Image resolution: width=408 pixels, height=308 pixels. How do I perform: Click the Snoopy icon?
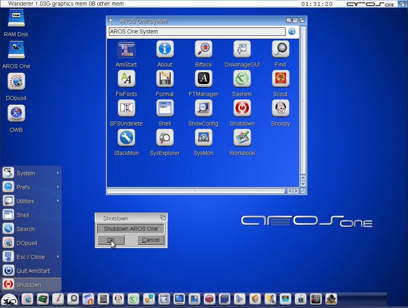click(280, 108)
